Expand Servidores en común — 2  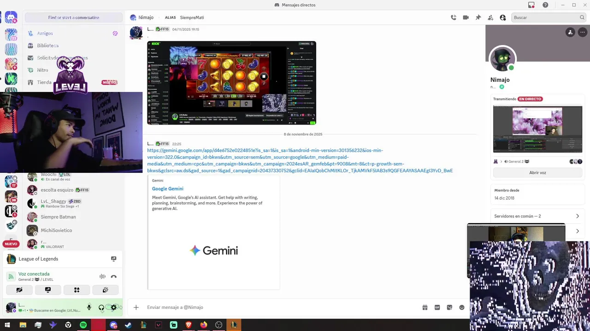537,216
